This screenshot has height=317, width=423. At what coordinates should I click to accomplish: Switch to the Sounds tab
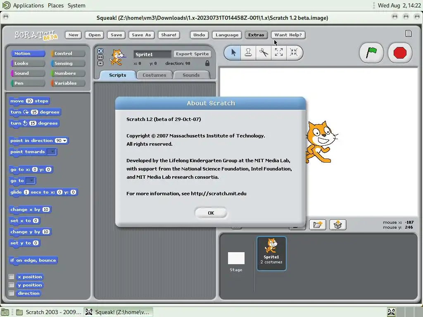[191, 75]
